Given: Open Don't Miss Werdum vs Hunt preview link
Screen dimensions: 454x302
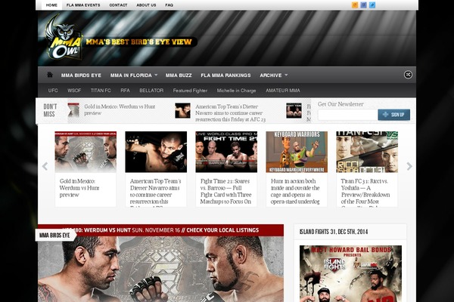Looking at the screenshot, I should pyautogui.click(x=120, y=109).
